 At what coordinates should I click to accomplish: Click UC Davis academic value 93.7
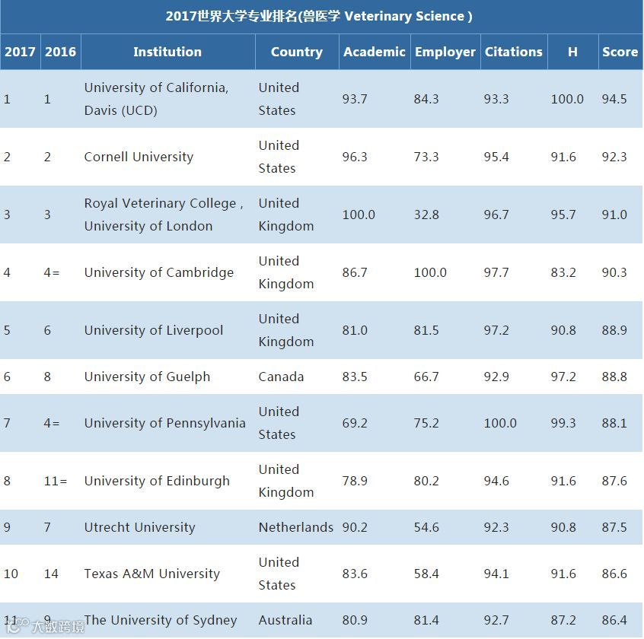(x=355, y=99)
